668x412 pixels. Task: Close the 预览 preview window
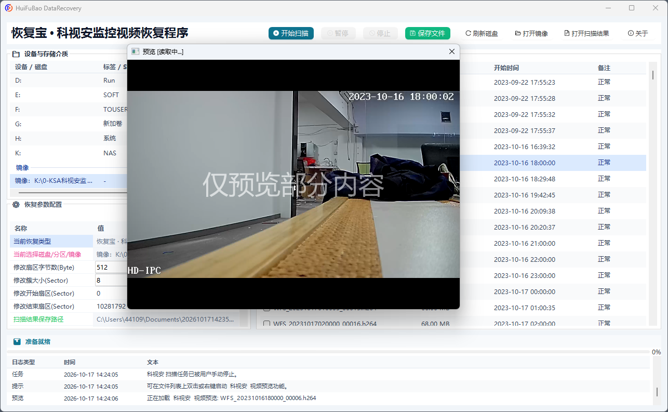pyautogui.click(x=451, y=51)
